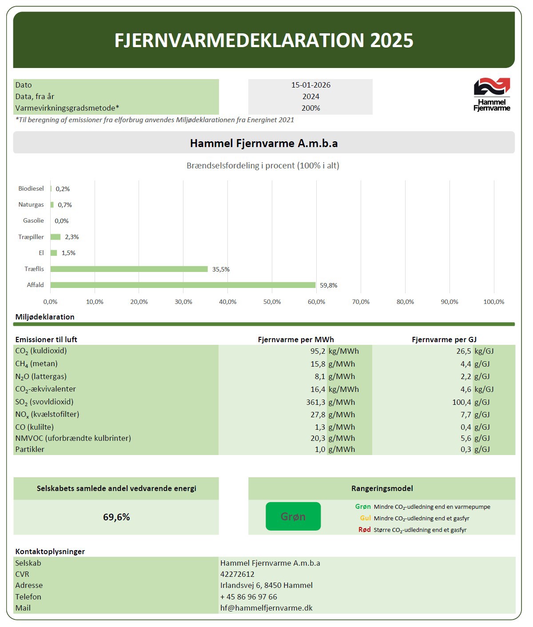Click the Træpiller bar in the chart

click(56, 237)
